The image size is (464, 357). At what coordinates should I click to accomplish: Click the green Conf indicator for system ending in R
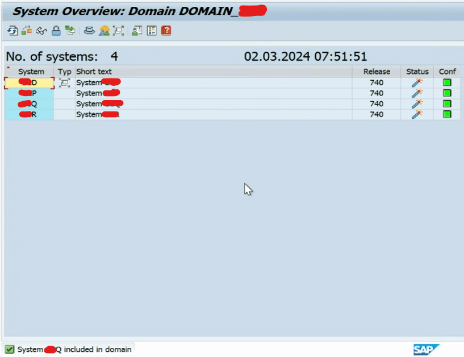447,114
